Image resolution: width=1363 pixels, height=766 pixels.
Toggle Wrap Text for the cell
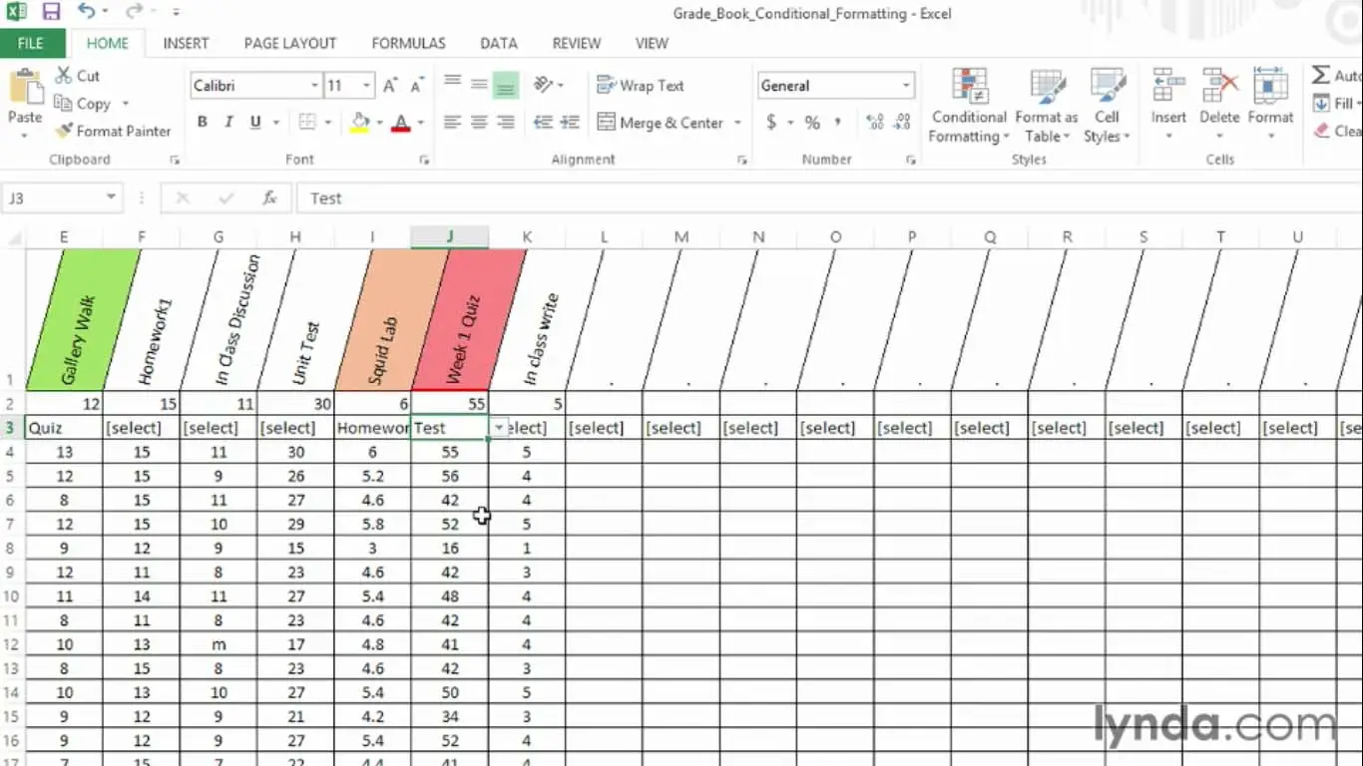[x=641, y=86]
